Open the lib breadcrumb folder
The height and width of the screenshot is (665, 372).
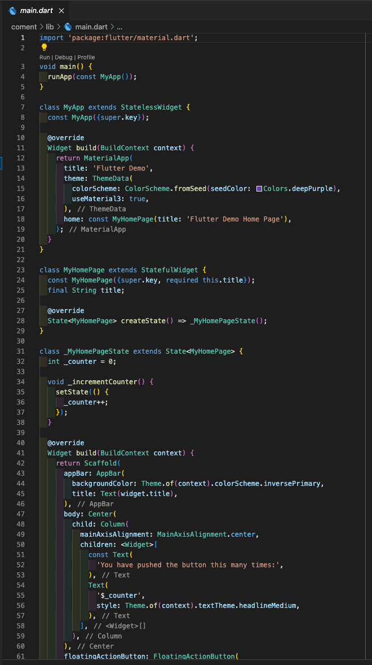[x=50, y=27]
